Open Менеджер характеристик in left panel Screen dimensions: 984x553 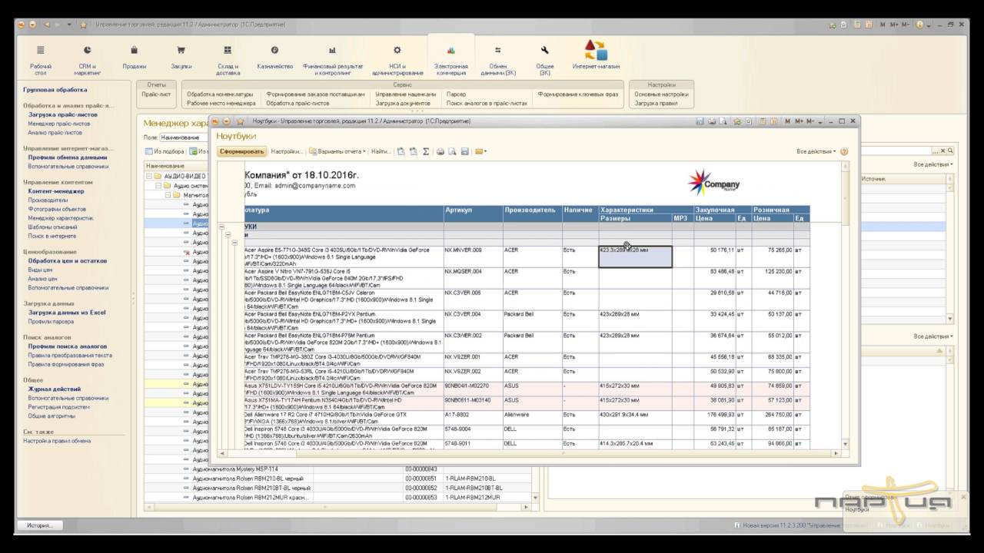(x=61, y=218)
